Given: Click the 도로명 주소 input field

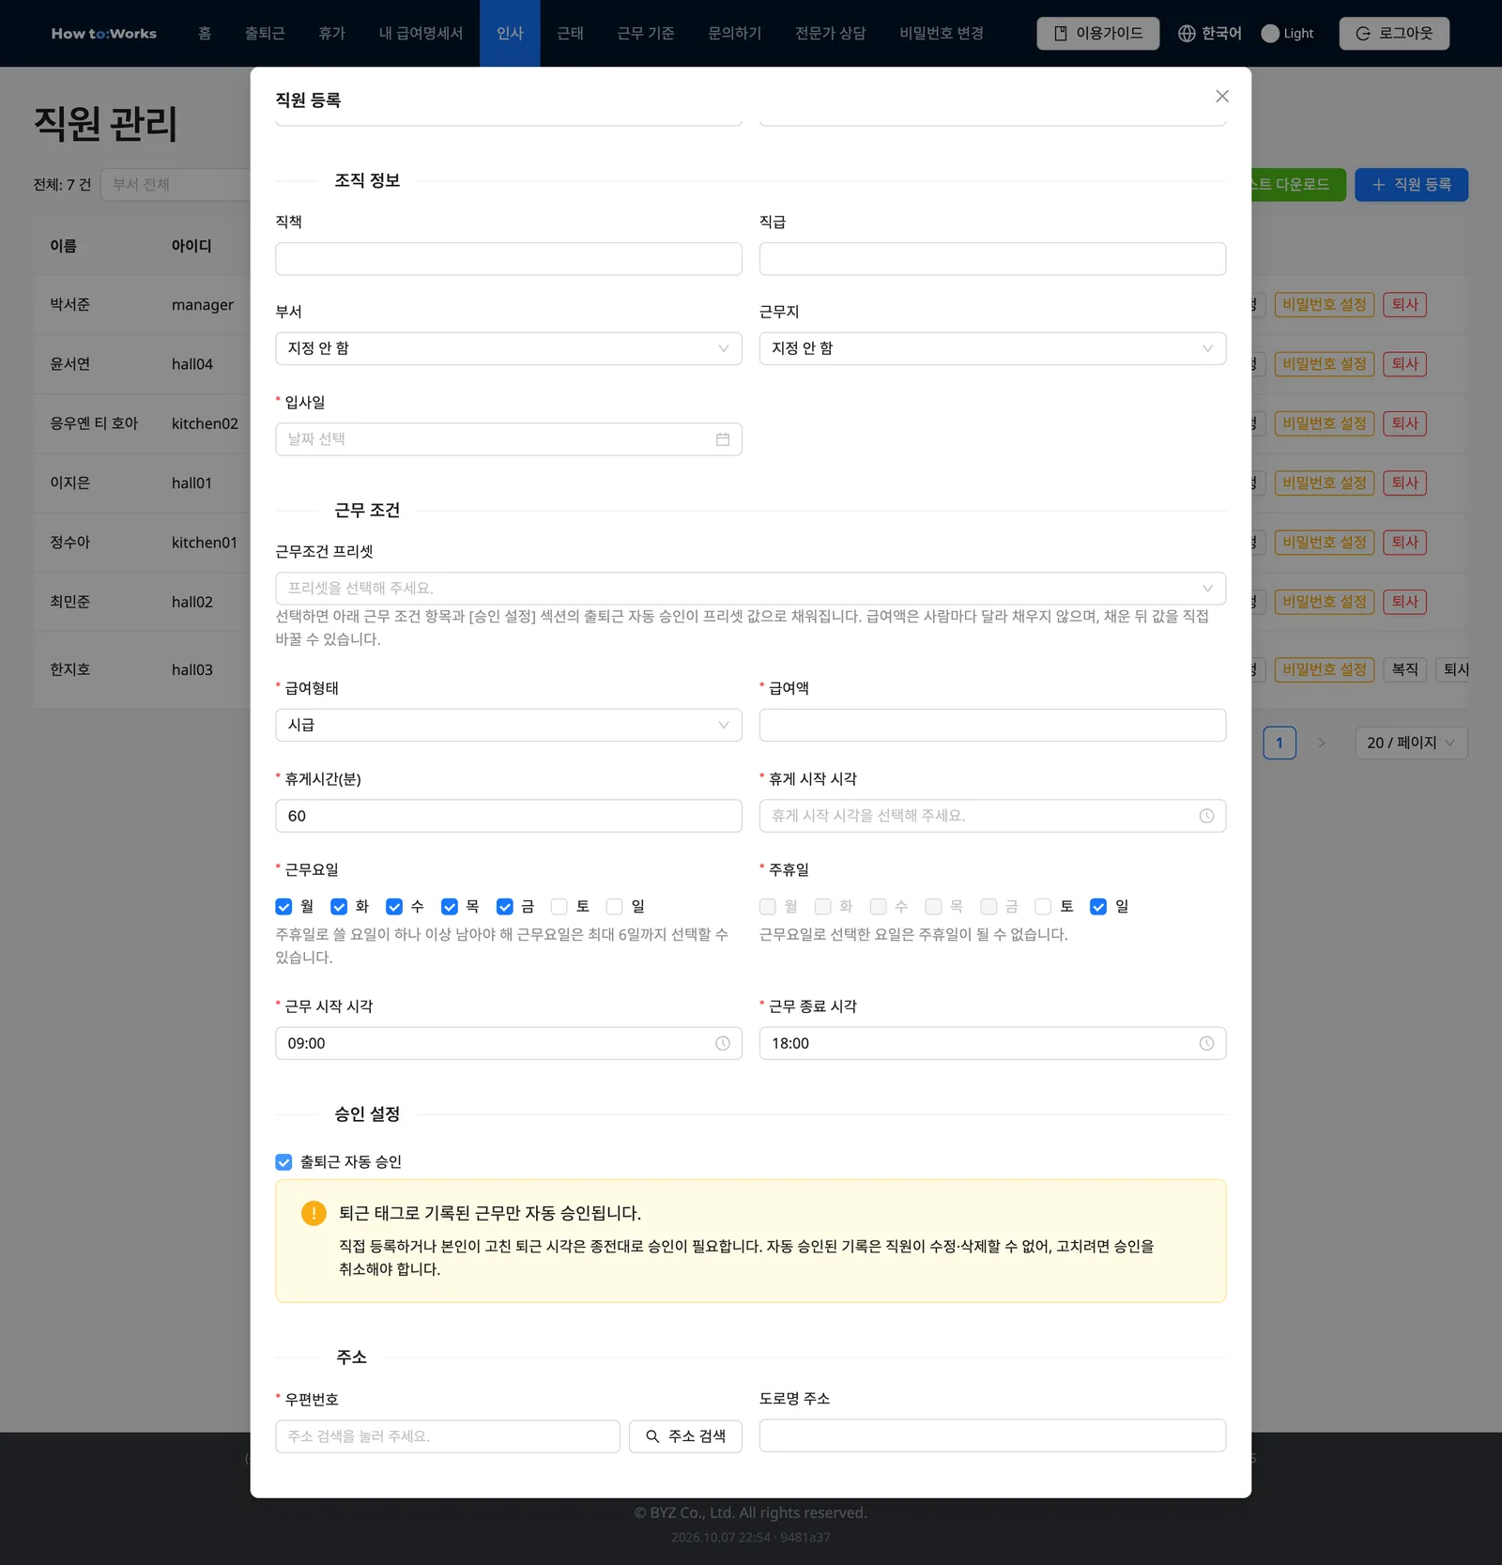Looking at the screenshot, I should (x=992, y=1435).
